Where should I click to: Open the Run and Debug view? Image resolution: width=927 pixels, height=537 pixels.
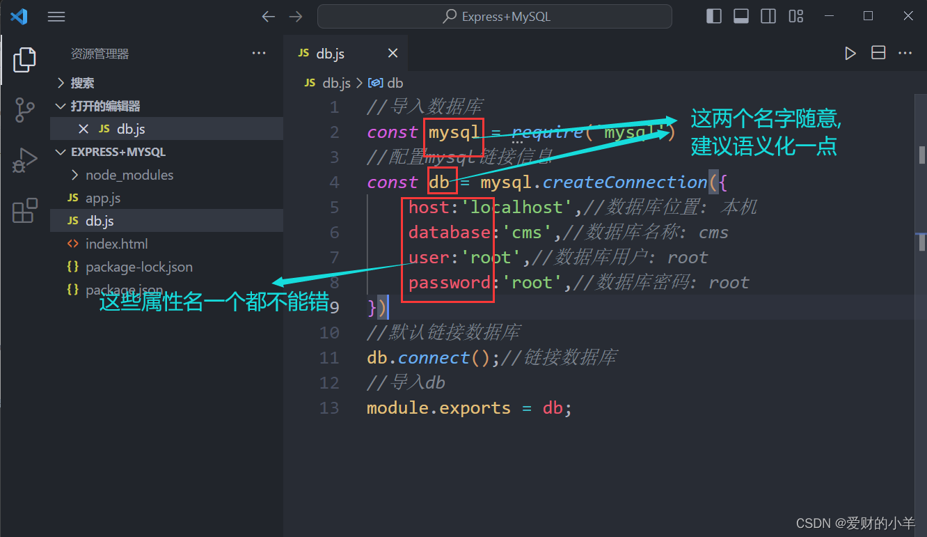click(x=24, y=159)
